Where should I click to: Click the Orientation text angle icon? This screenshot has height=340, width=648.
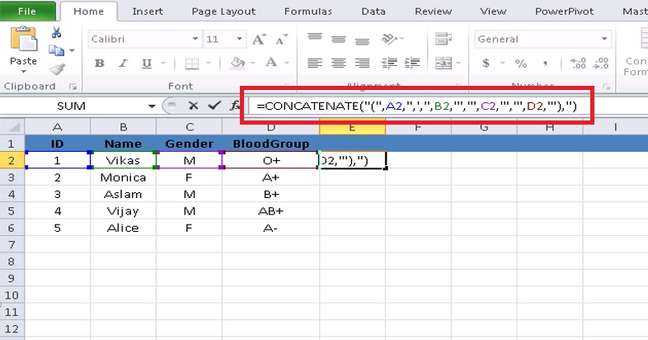tap(389, 39)
